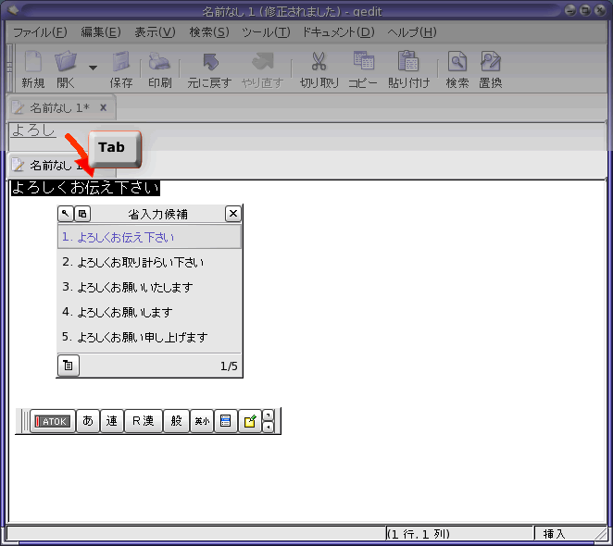Toggle the 英小 lowercase alphabet button
Viewport: 613px width, 546px height.
point(202,421)
